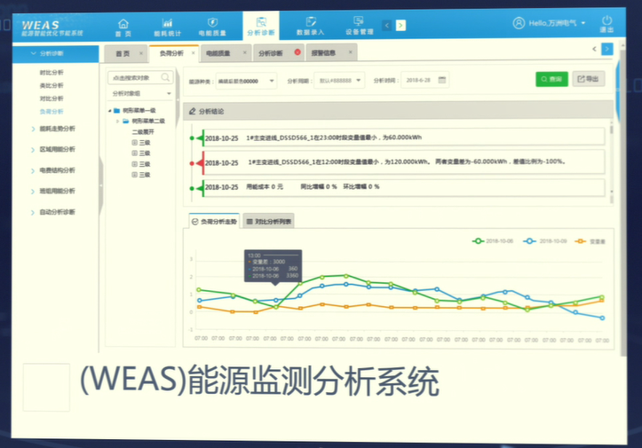642x448 pixels.
Task: Open 电能质量 shield icon in top navigation
Action: [x=212, y=22]
